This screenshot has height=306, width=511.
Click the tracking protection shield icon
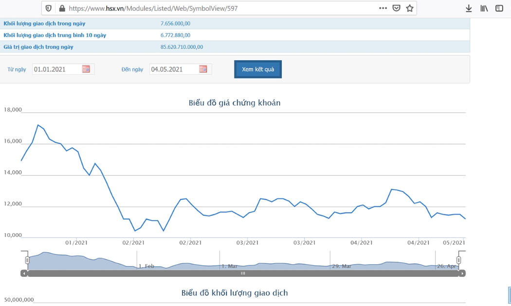(49, 8)
